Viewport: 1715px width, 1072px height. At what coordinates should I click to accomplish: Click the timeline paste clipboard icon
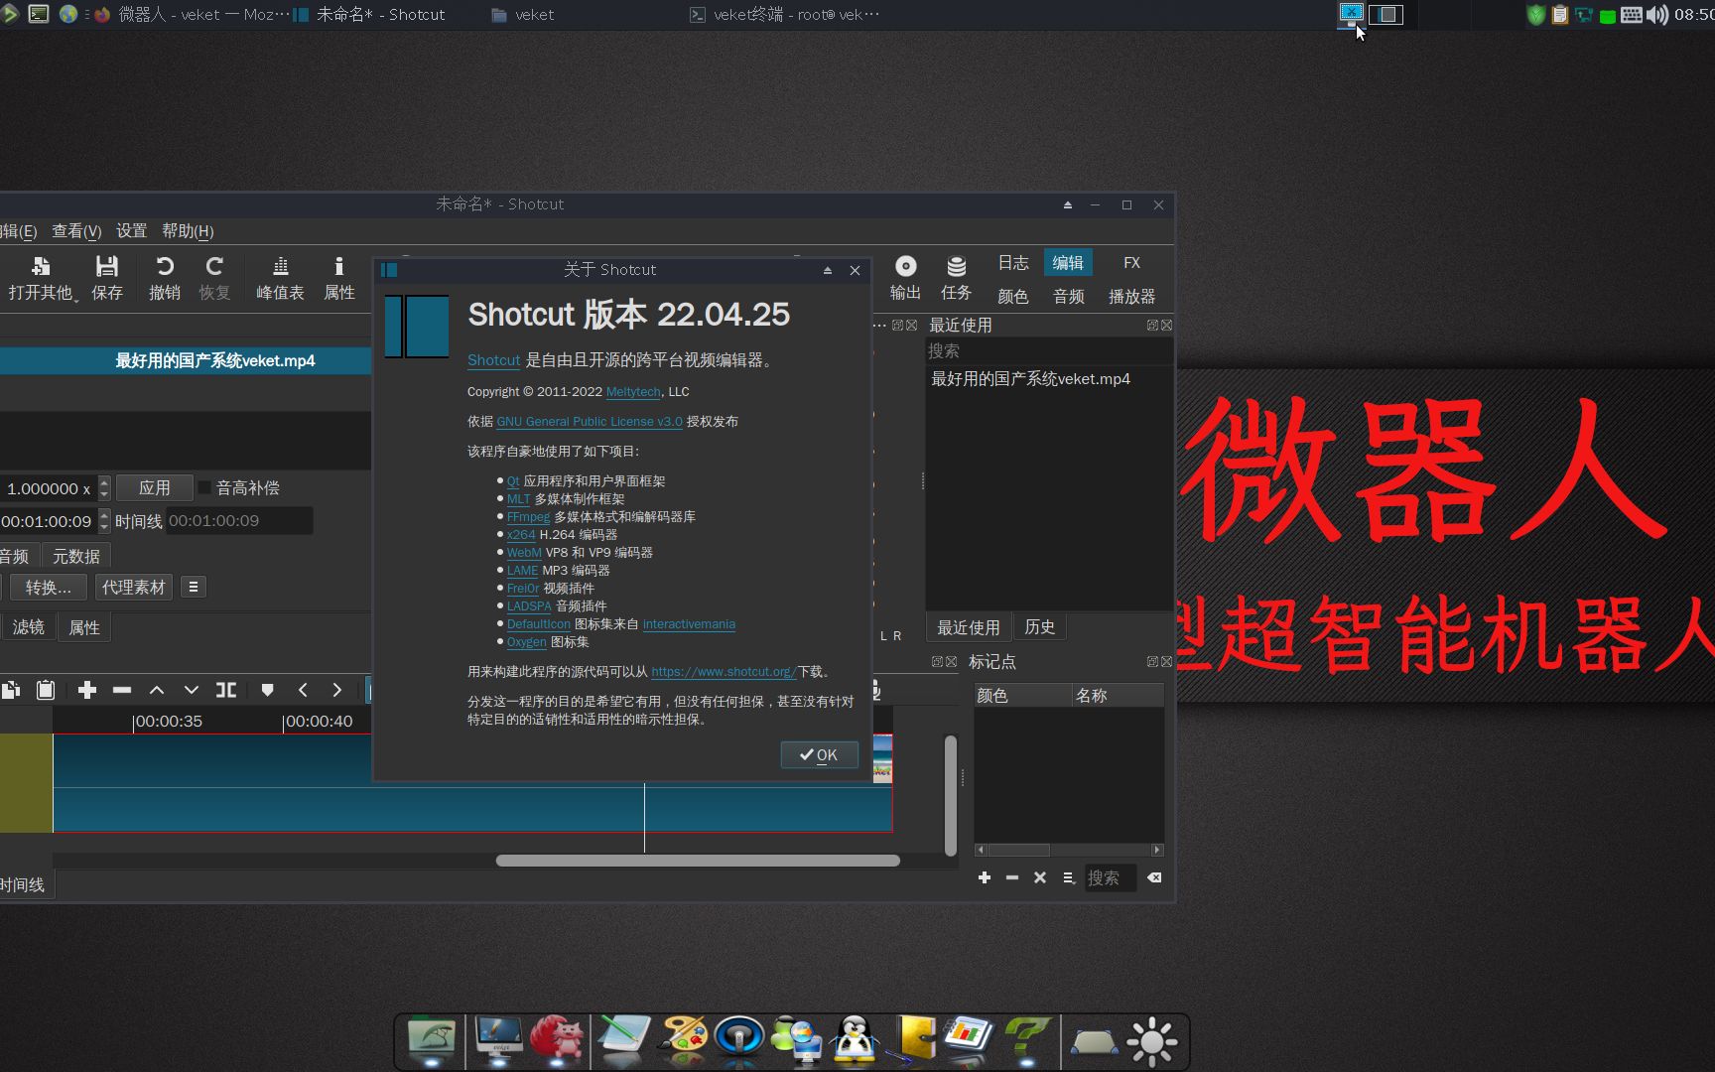(x=46, y=690)
